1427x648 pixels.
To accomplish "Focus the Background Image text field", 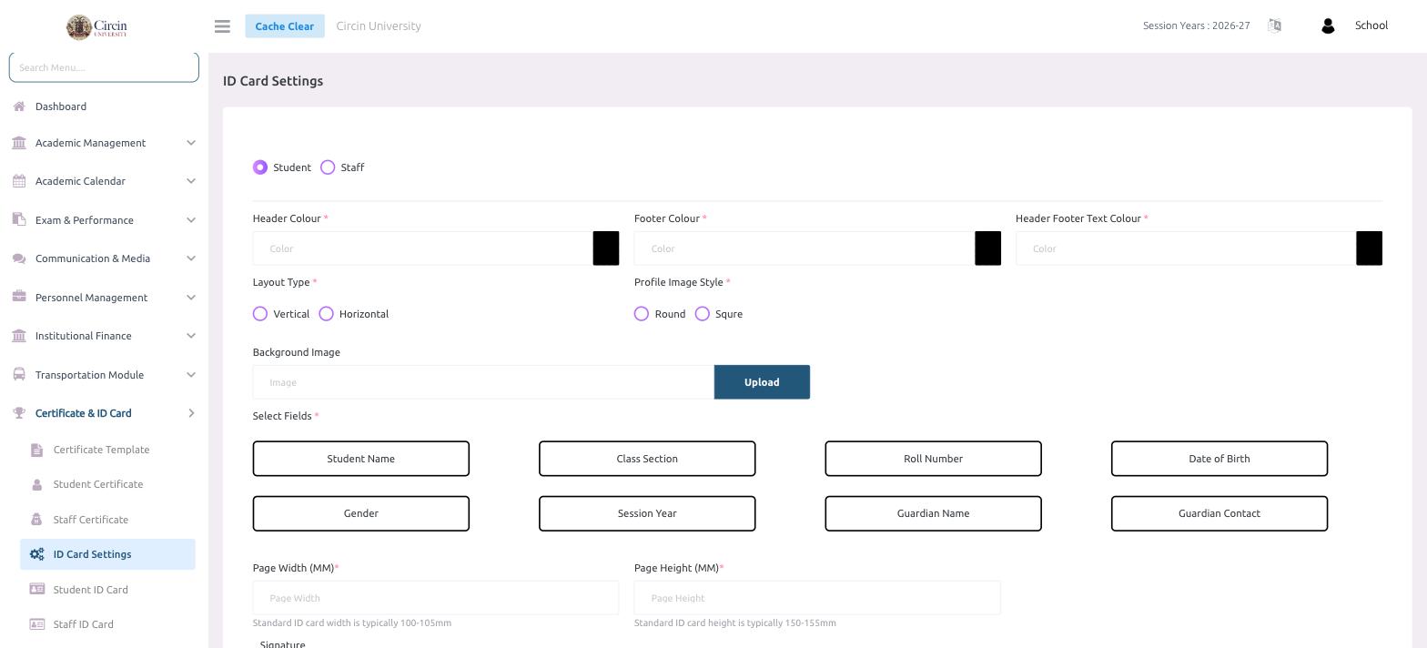I will 483,382.
